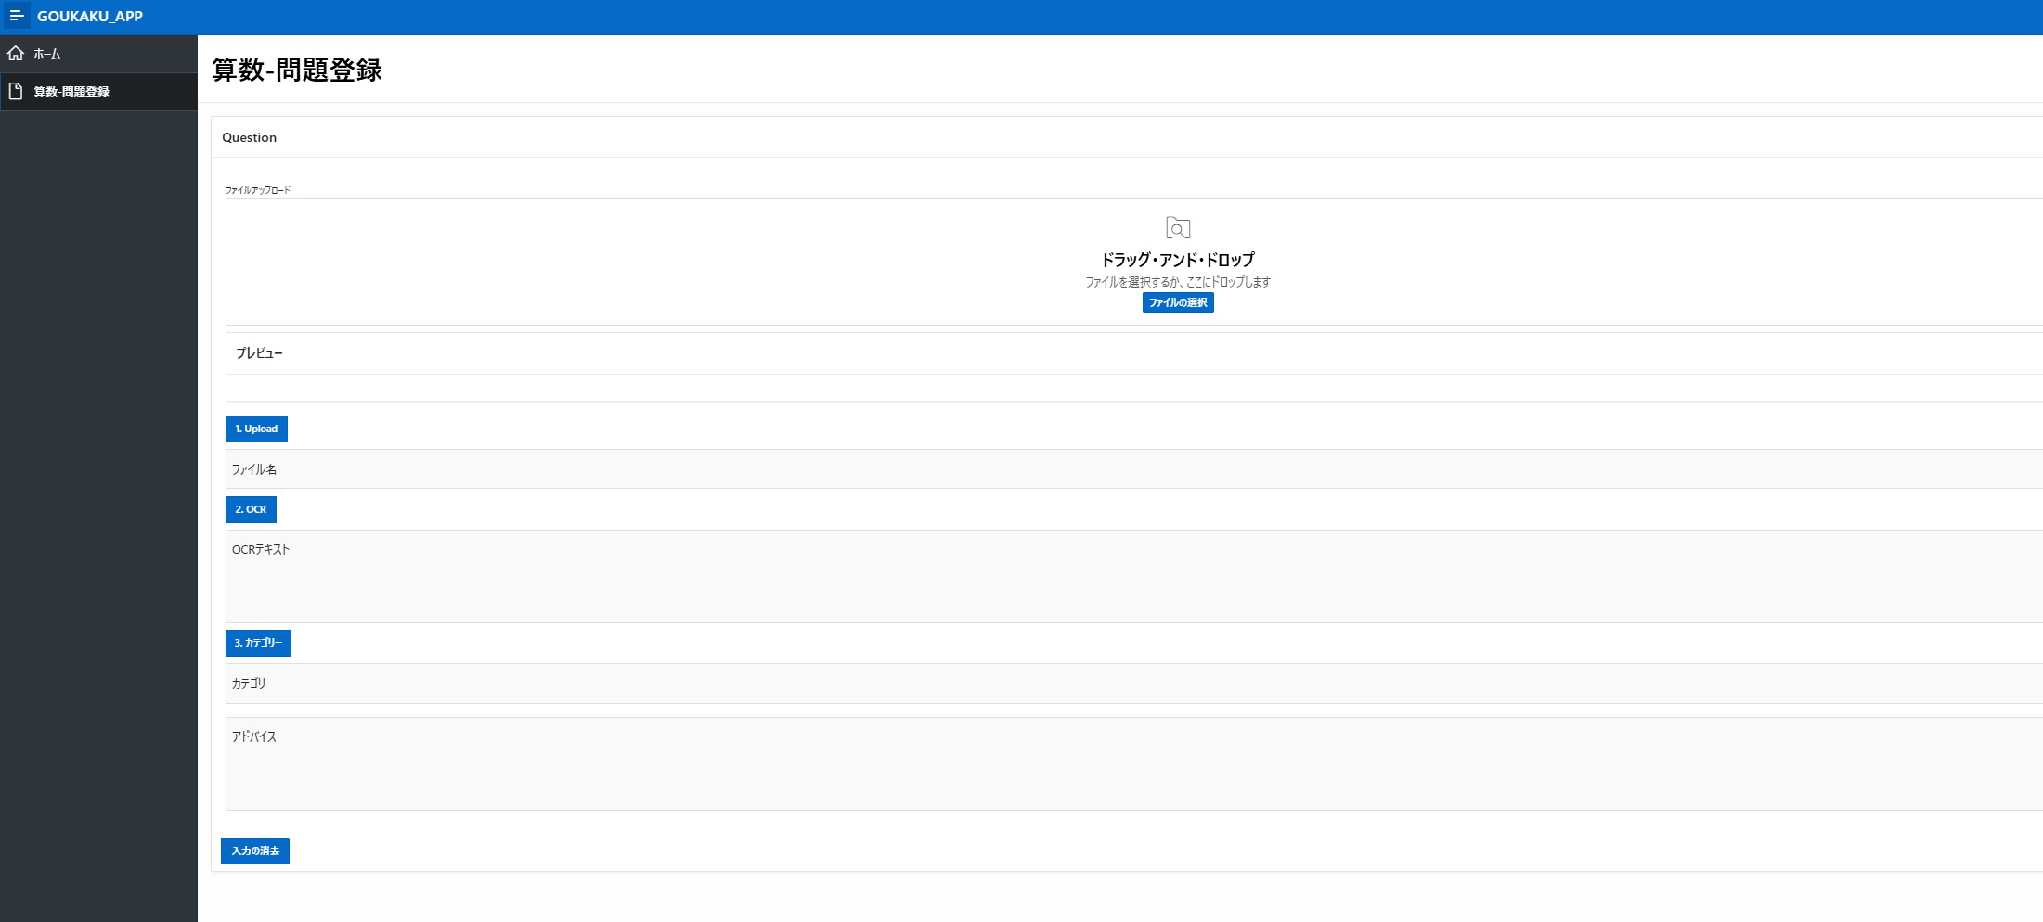Focus the アドバイス text area
Viewport: 2043px width, 922px height.
[1133, 763]
